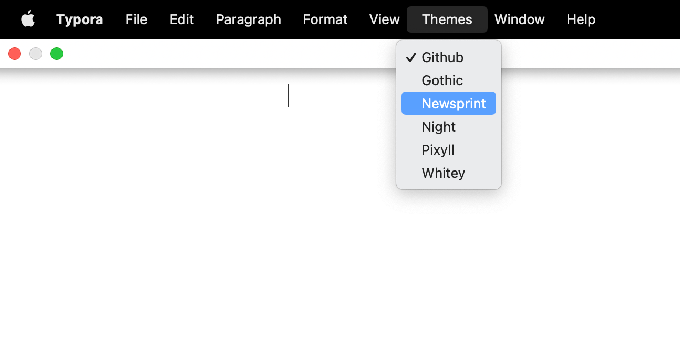
Task: Click in the empty document editing area
Action: point(210,210)
